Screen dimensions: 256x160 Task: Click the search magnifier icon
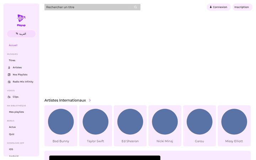135,7
